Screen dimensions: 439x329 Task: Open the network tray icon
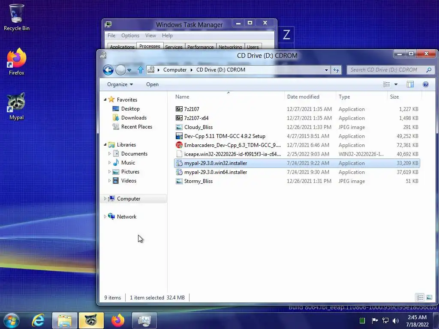(385, 320)
